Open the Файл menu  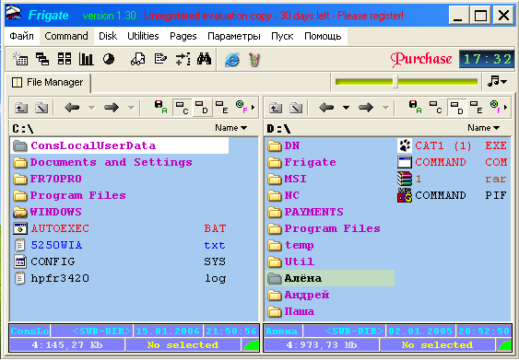point(21,36)
